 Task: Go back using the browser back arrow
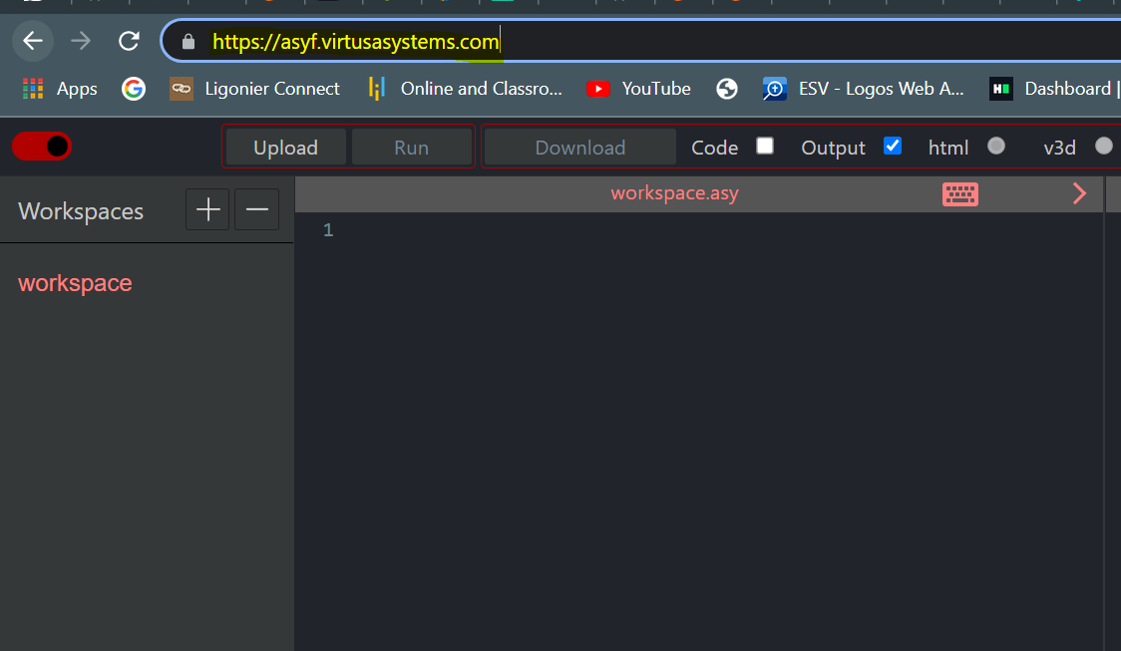(x=33, y=41)
